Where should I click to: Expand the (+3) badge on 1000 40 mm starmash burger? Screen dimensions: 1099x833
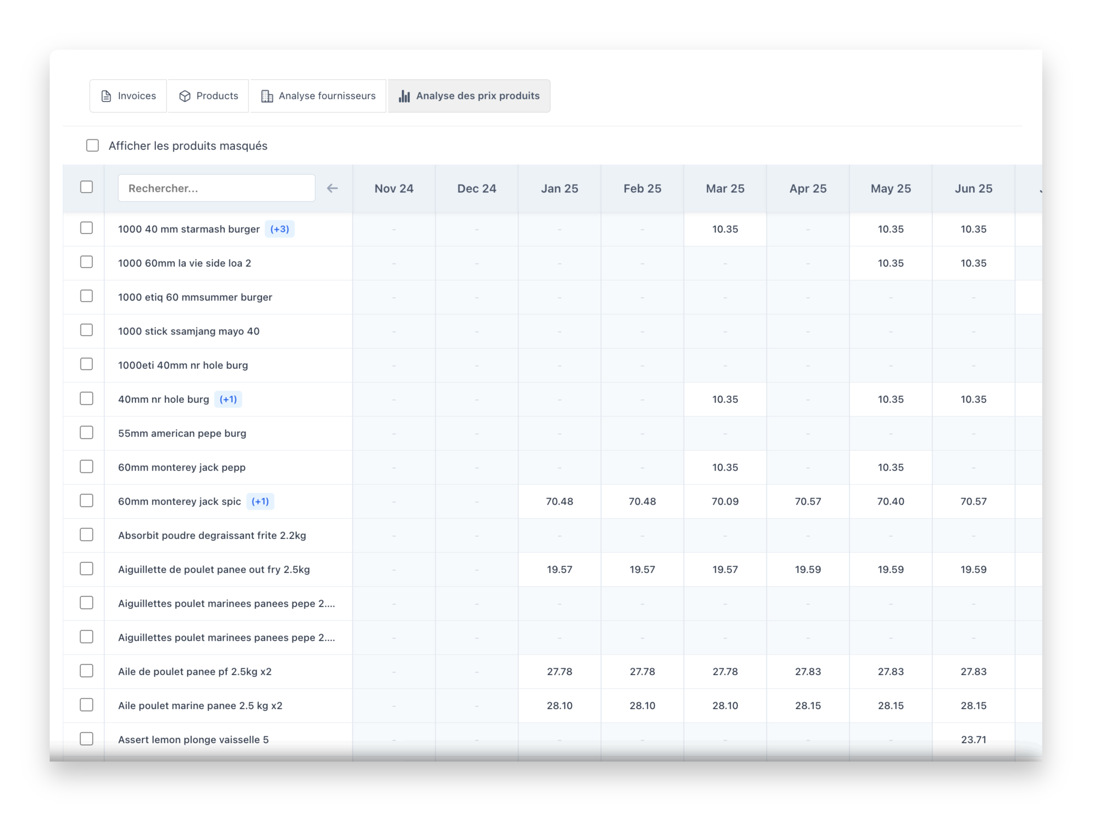coord(280,229)
